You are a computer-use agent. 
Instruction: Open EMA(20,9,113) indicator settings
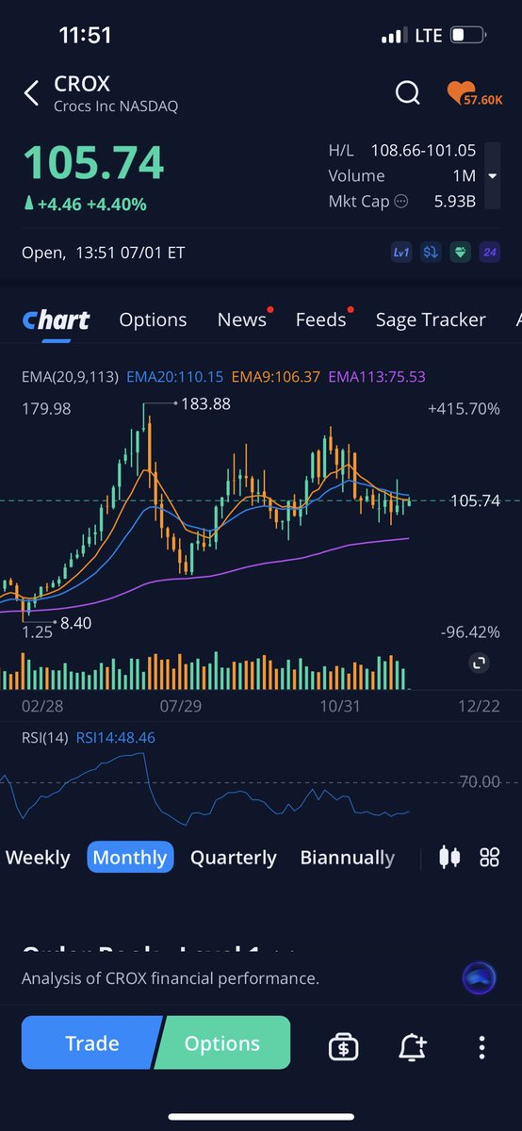[70, 376]
